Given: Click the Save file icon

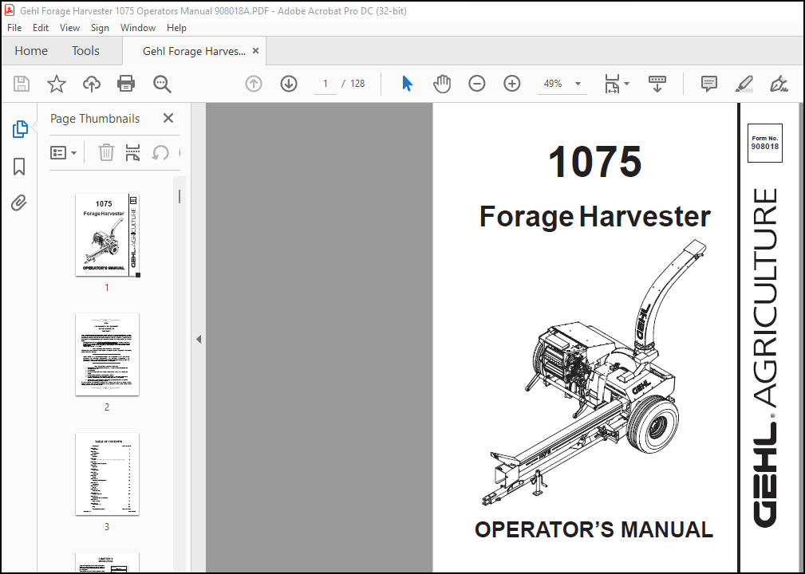Looking at the screenshot, I should 22,84.
